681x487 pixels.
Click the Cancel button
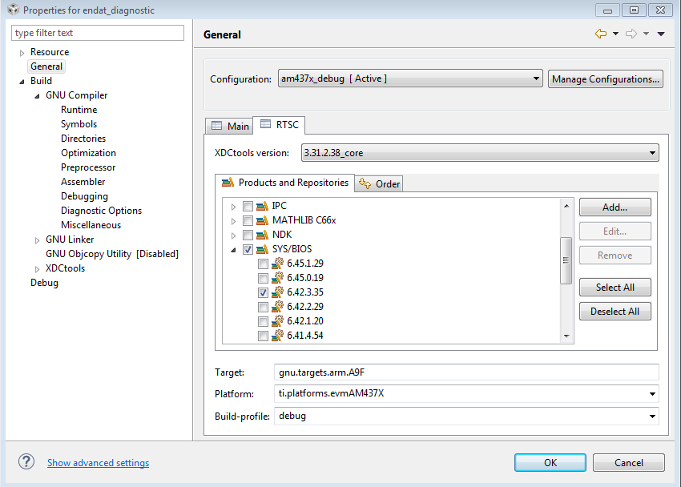[x=628, y=463]
